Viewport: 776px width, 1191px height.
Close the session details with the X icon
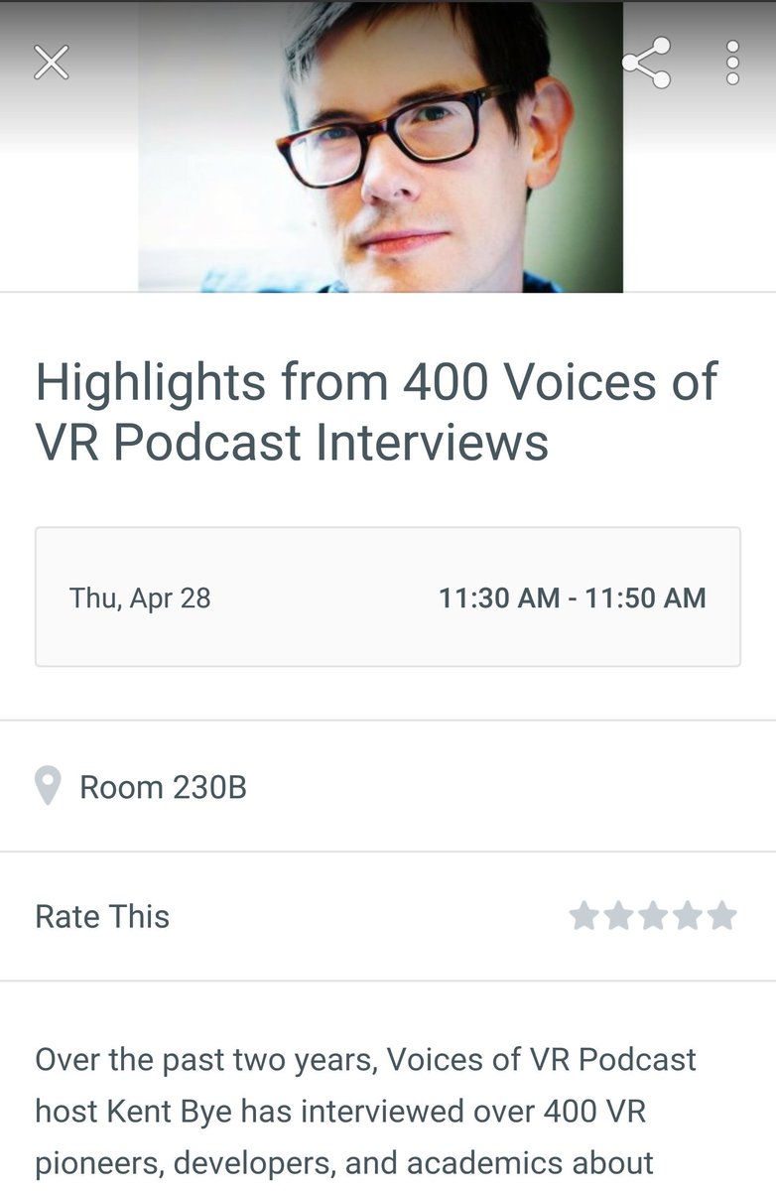coord(52,63)
